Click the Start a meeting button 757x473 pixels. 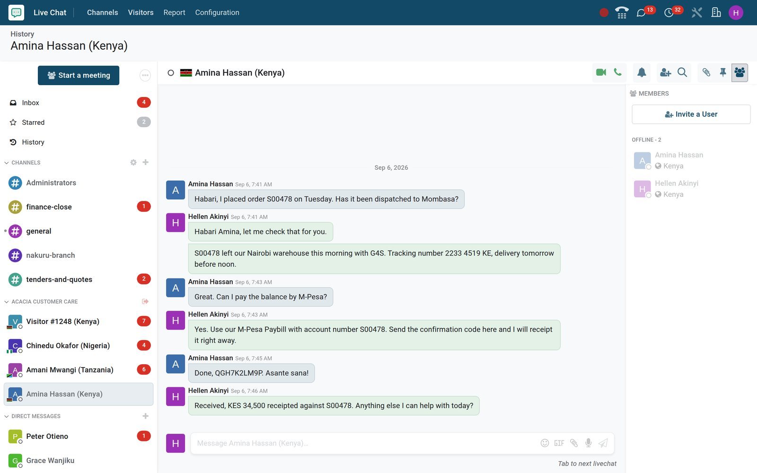[x=79, y=75]
